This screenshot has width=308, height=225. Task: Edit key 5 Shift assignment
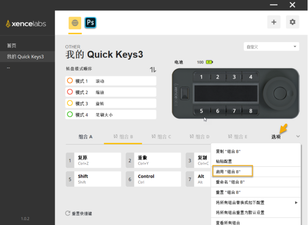pos(93,179)
